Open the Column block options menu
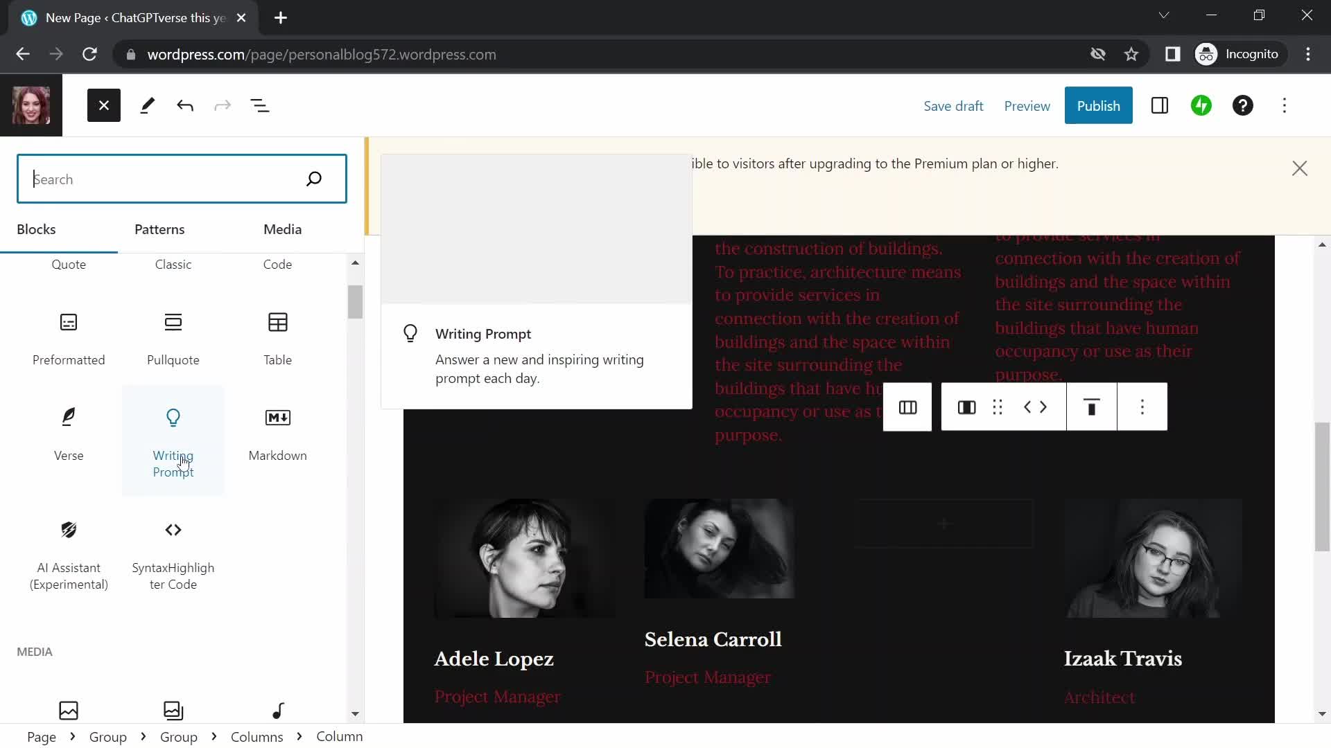The height and width of the screenshot is (748, 1331). tap(1142, 407)
